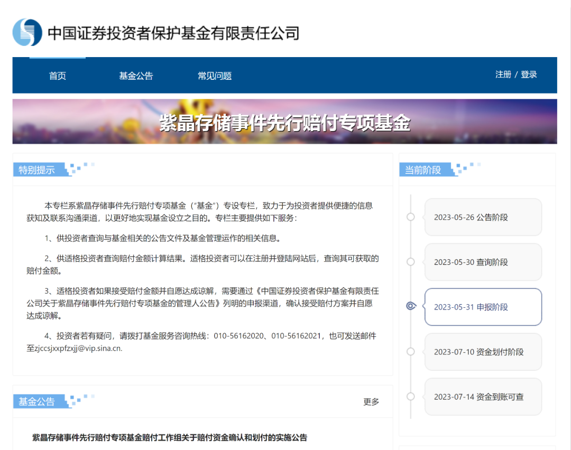Click the timeline dot beside 公告阶段
Viewport: 571px width, 450px height.
[411, 217]
